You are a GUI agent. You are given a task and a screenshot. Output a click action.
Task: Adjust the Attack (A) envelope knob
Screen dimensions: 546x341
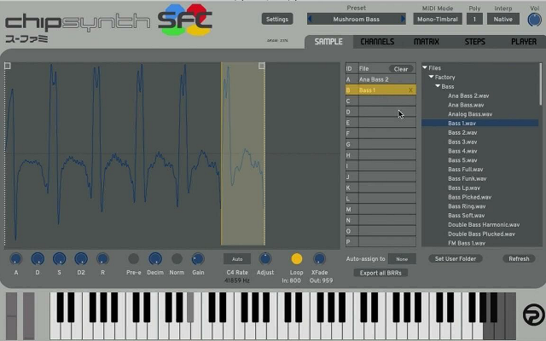[15, 259]
